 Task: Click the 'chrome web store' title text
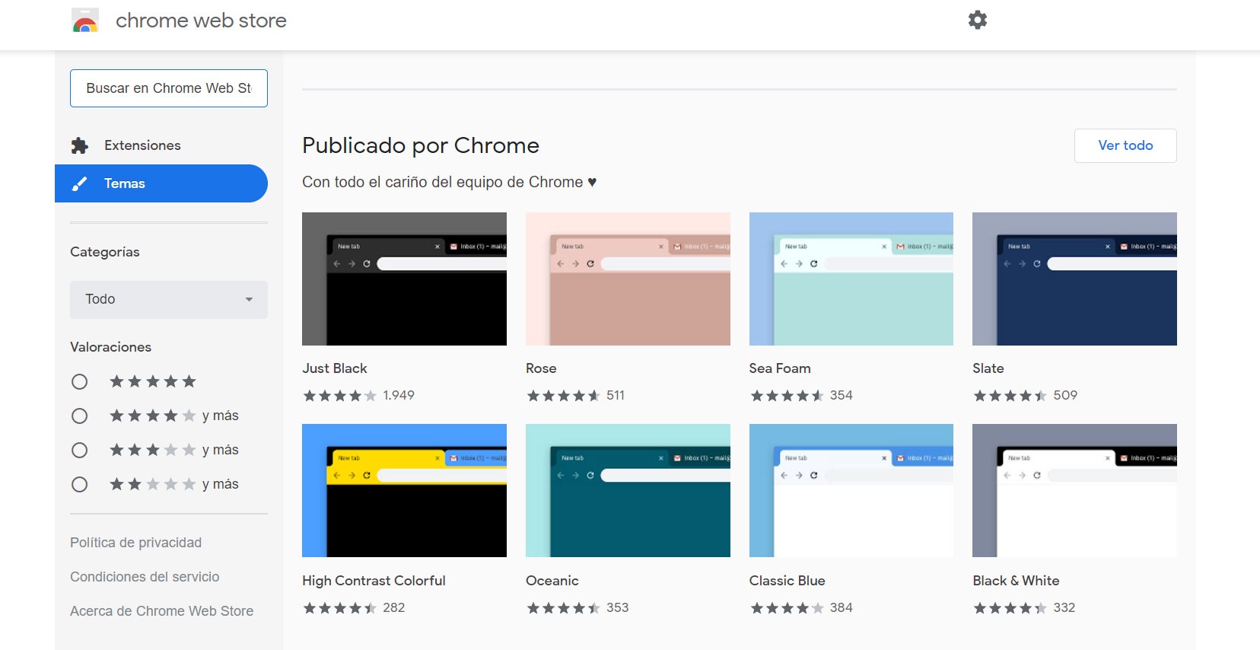201,21
